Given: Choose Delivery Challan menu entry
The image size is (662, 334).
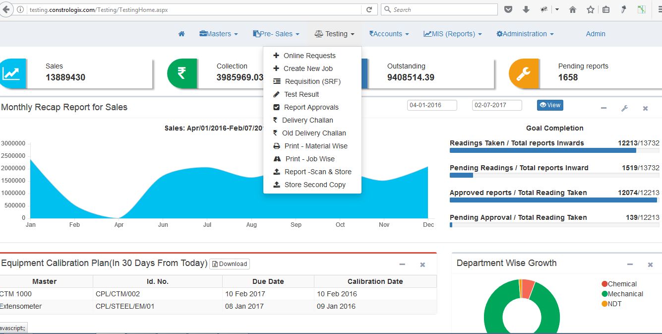Looking at the screenshot, I should click(x=312, y=120).
